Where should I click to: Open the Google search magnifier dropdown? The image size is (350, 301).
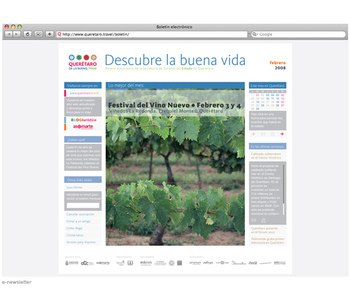pyautogui.click(x=255, y=34)
